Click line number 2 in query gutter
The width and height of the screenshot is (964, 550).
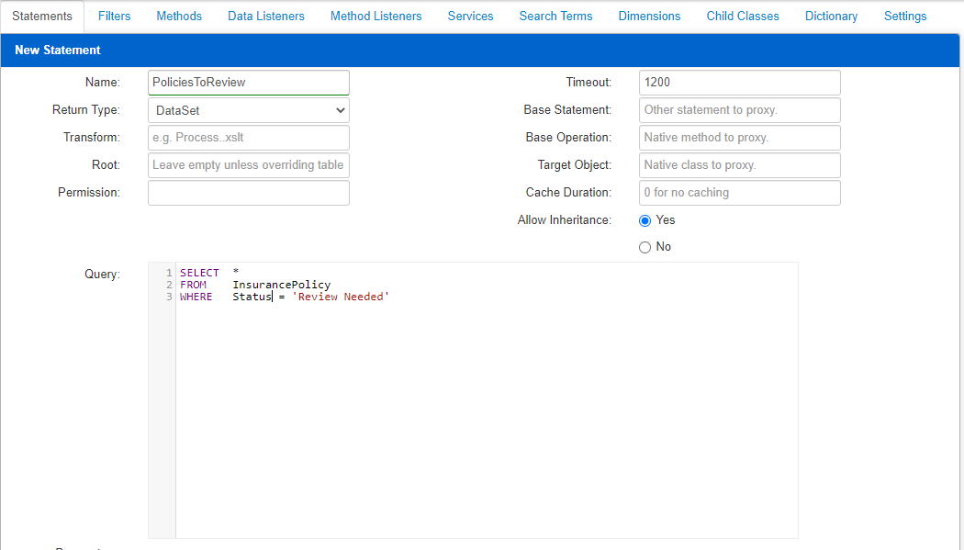(x=169, y=286)
